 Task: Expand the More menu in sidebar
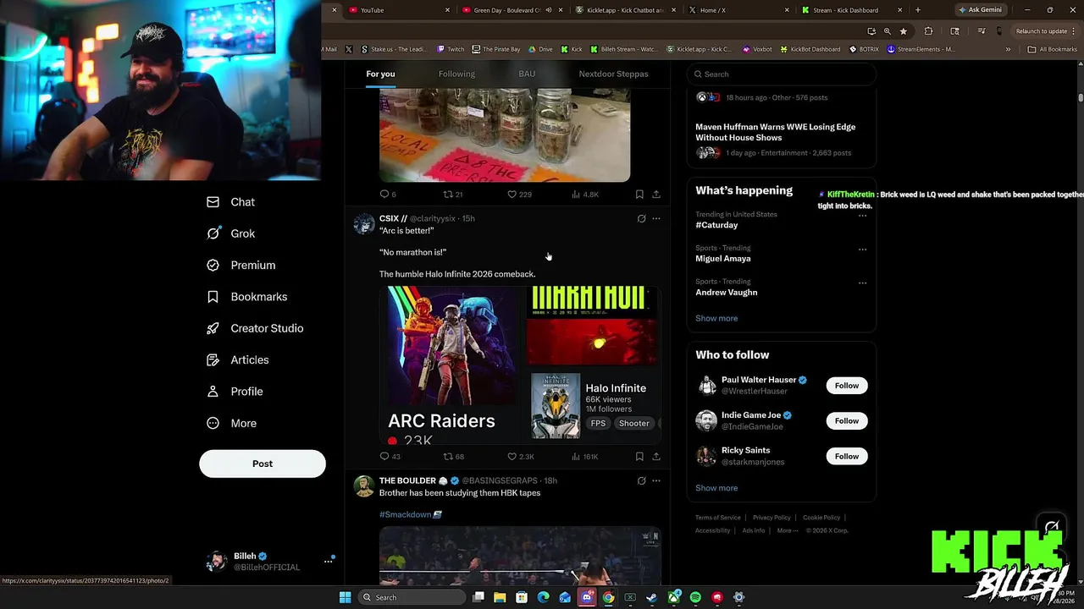(231, 423)
